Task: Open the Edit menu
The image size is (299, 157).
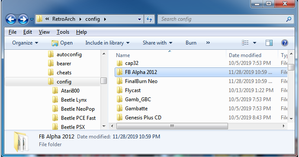Action: click(x=27, y=32)
